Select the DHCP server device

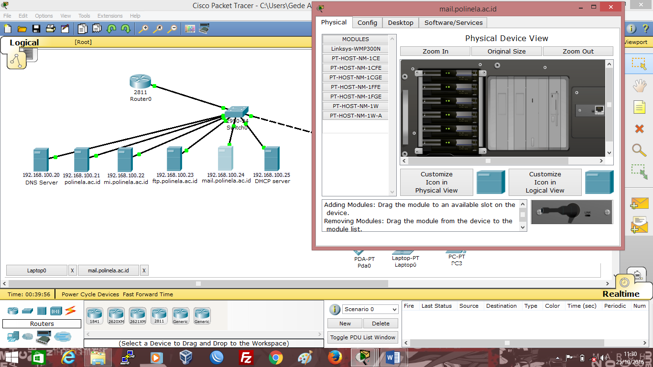[x=272, y=159]
